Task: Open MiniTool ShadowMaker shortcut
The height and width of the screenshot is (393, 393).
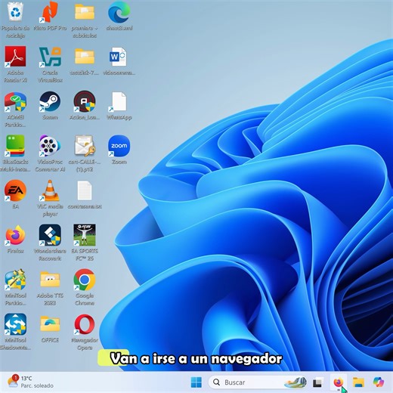Action: click(15, 324)
